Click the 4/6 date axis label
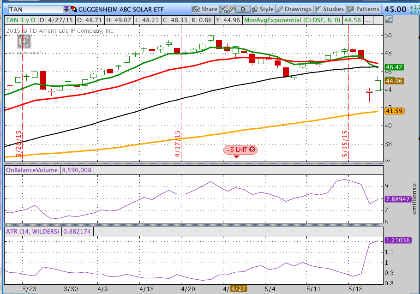This screenshot has height=294, width=420. coord(102,289)
